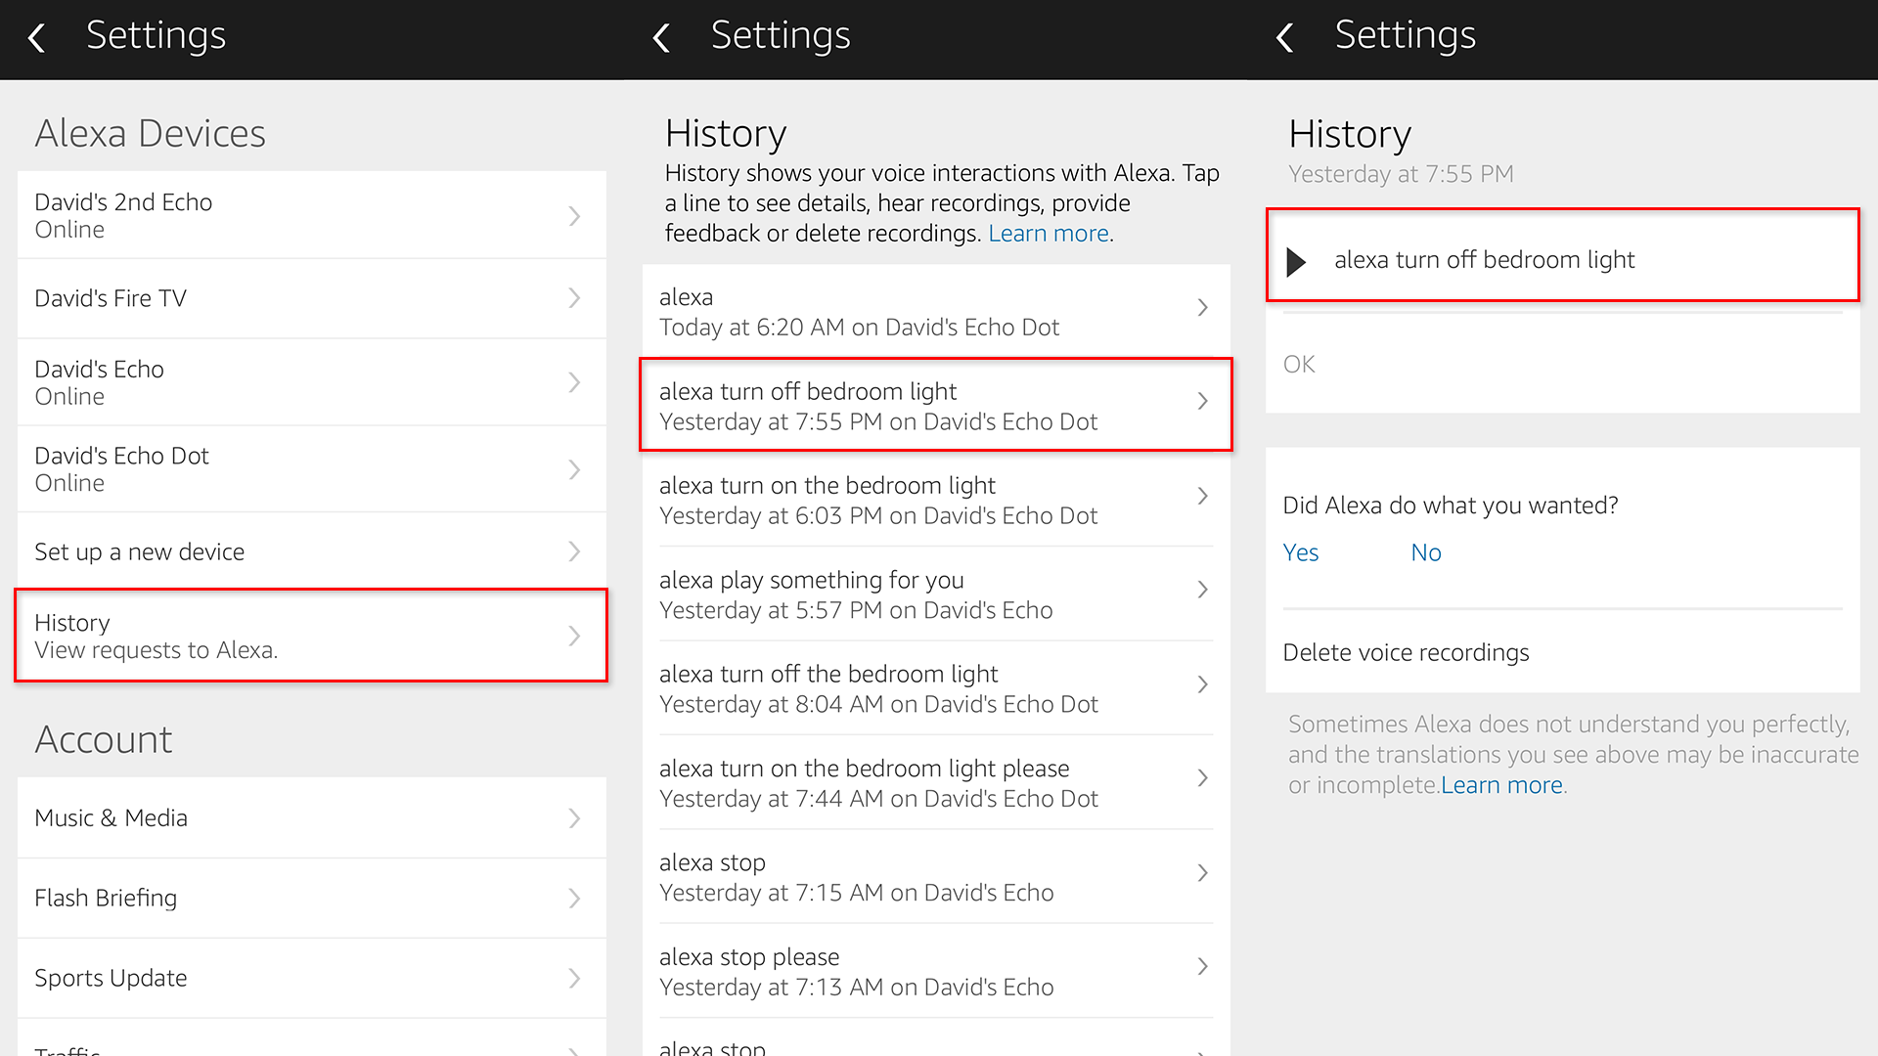Image resolution: width=1878 pixels, height=1056 pixels.
Task: Follow Learn more link about inaccurate translations
Action: pyautogui.click(x=1501, y=785)
